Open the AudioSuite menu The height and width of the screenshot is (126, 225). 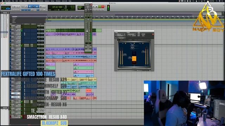(40, 1)
